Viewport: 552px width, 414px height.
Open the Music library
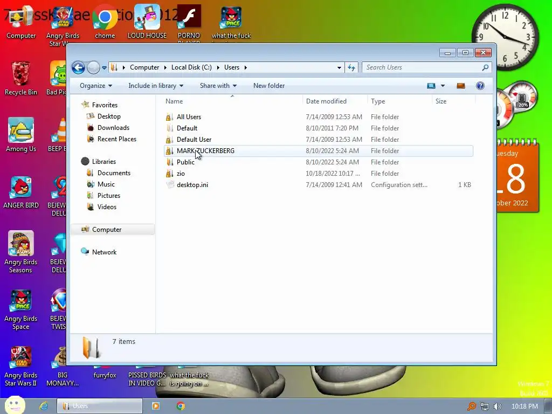[x=106, y=184]
